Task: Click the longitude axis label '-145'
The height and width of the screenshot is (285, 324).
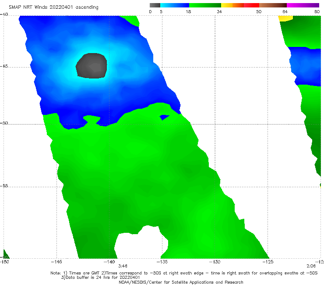Action: (x=56, y=262)
